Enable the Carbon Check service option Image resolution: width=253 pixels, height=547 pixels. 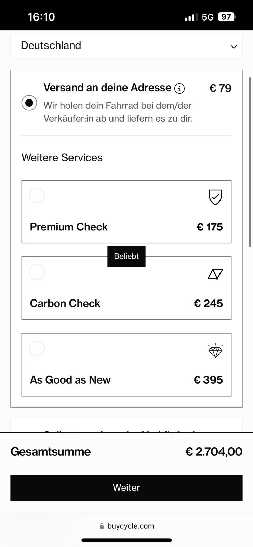tap(37, 272)
